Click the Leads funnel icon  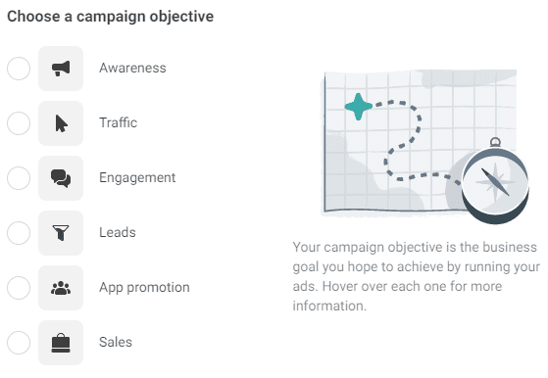click(x=61, y=233)
